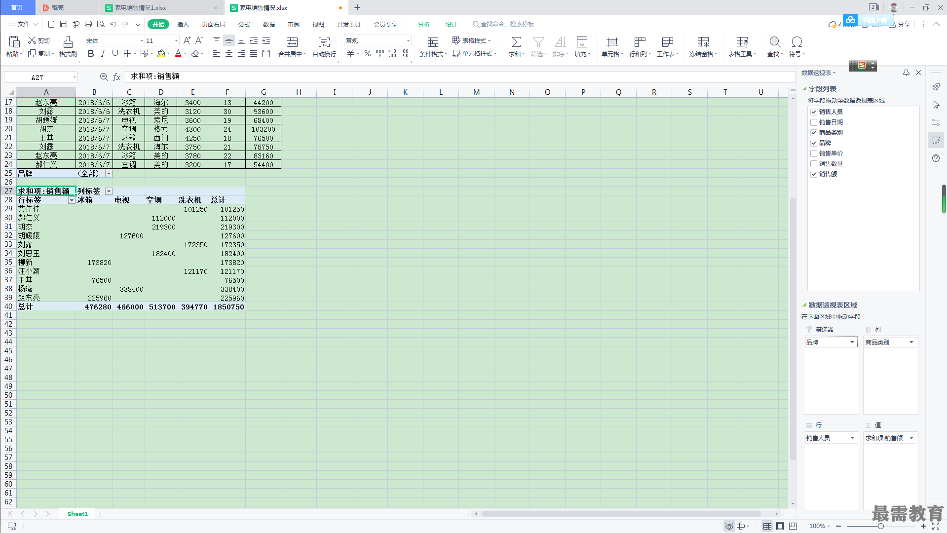Click the Format Painter brush icon
Image resolution: width=947 pixels, height=533 pixels.
(68, 42)
